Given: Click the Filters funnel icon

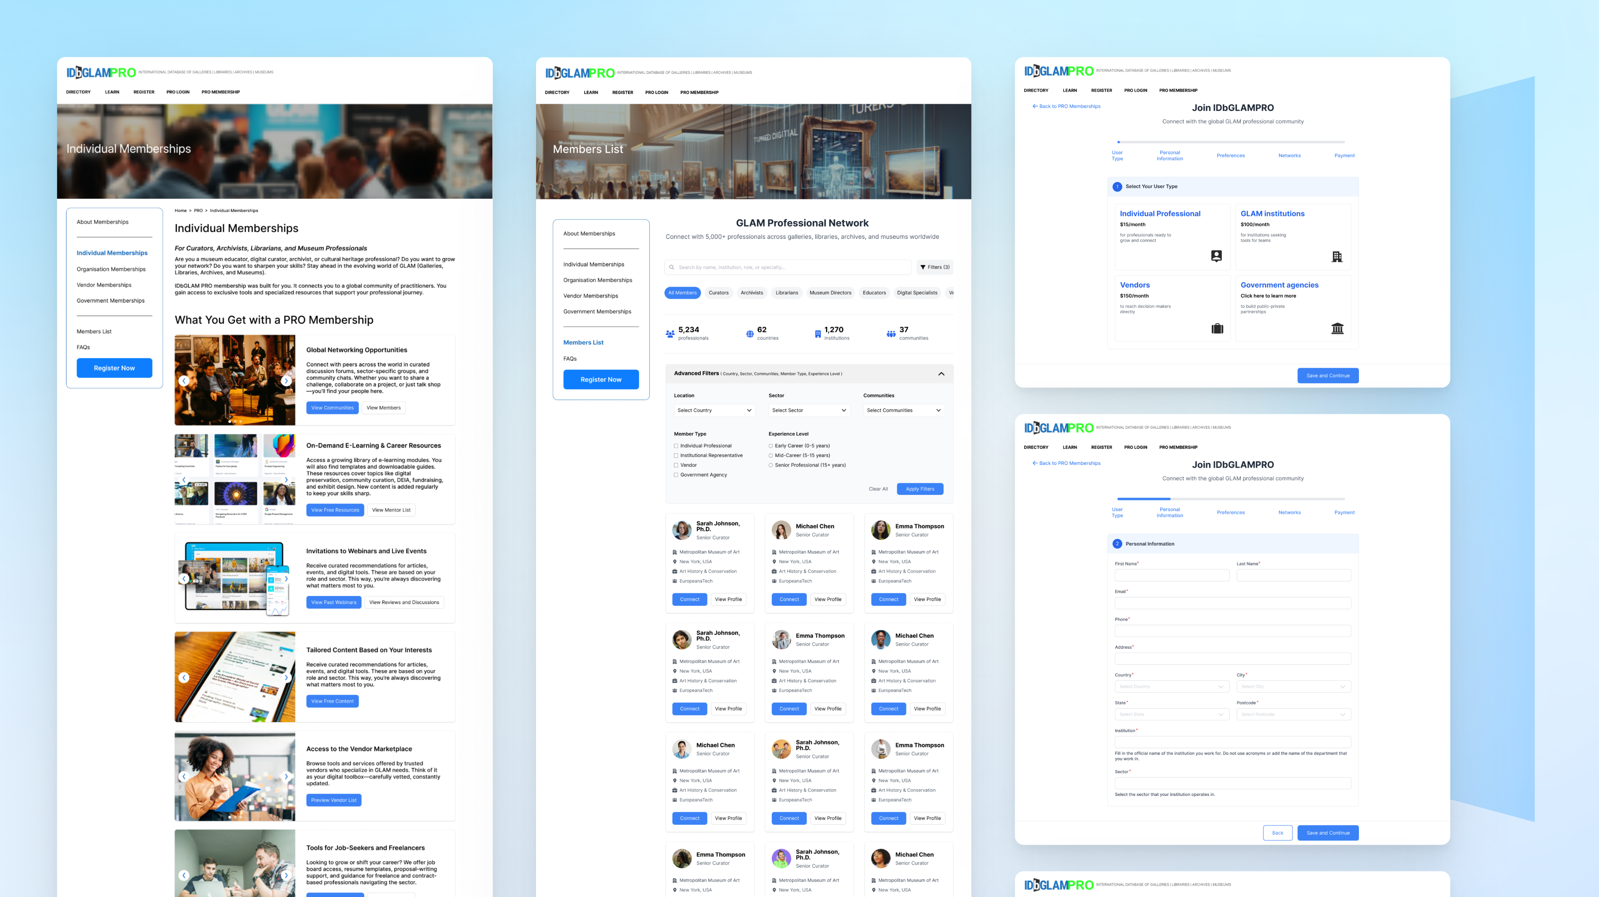Looking at the screenshot, I should click(x=923, y=267).
